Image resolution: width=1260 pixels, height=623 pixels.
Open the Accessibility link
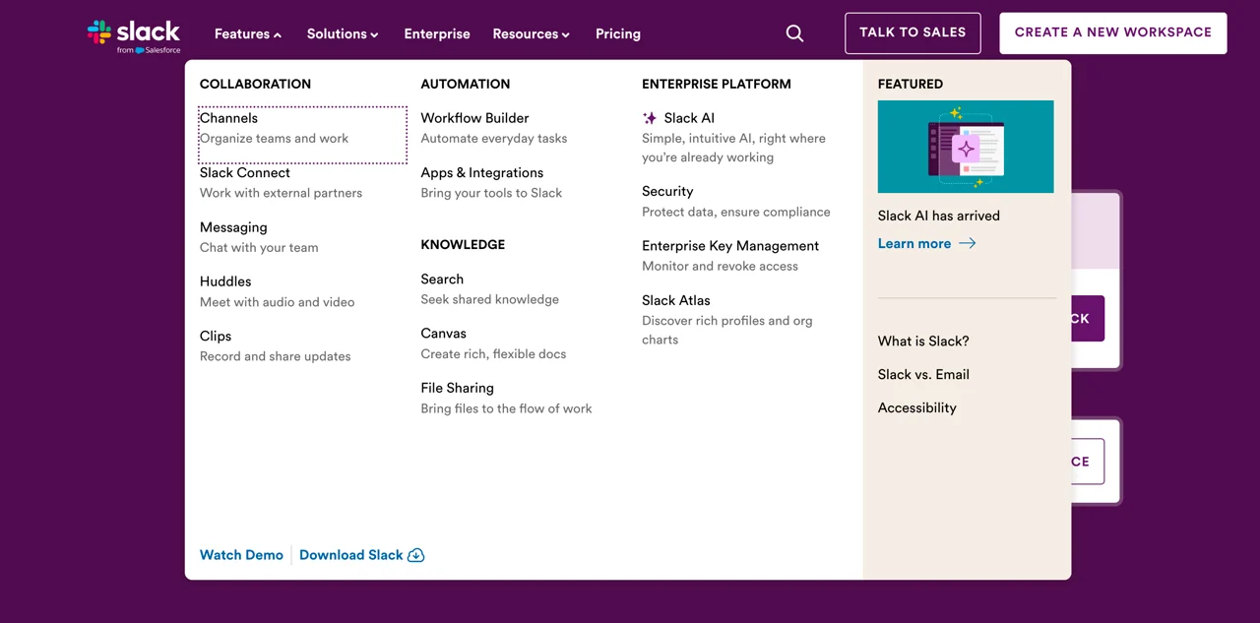[917, 408]
